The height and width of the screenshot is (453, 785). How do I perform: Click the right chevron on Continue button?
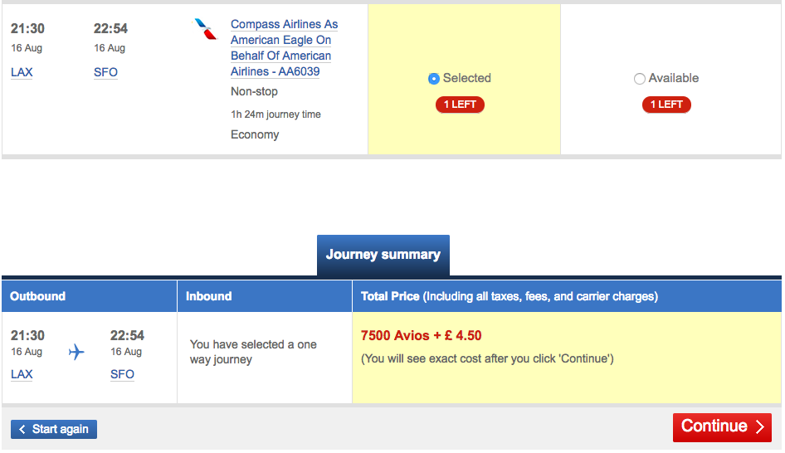pos(759,427)
